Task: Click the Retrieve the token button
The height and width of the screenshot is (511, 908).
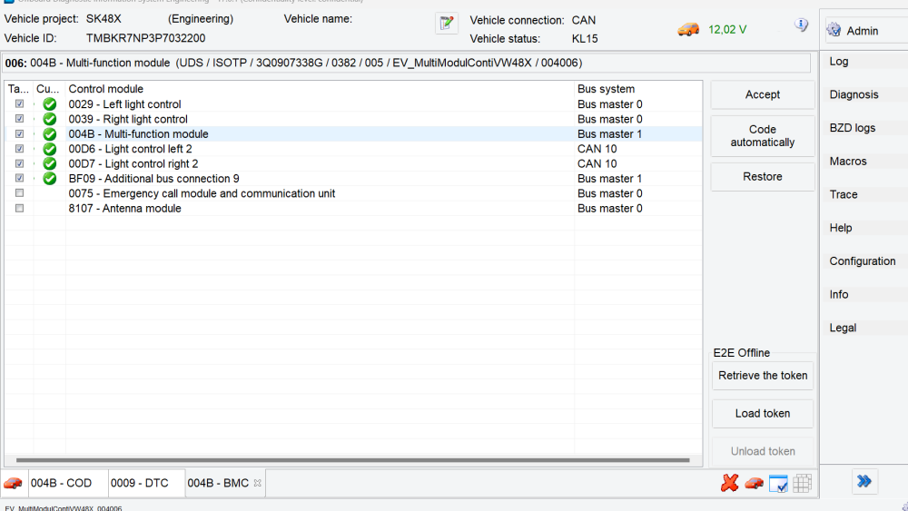Action: (x=763, y=376)
